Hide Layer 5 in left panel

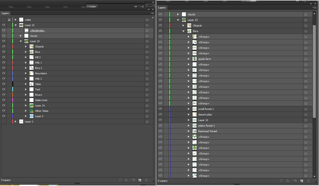pos(4,116)
